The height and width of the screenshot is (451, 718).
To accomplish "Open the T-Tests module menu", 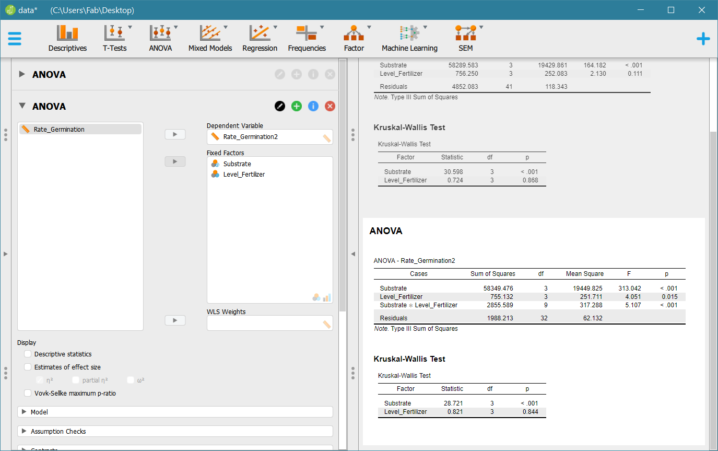I will [x=115, y=39].
